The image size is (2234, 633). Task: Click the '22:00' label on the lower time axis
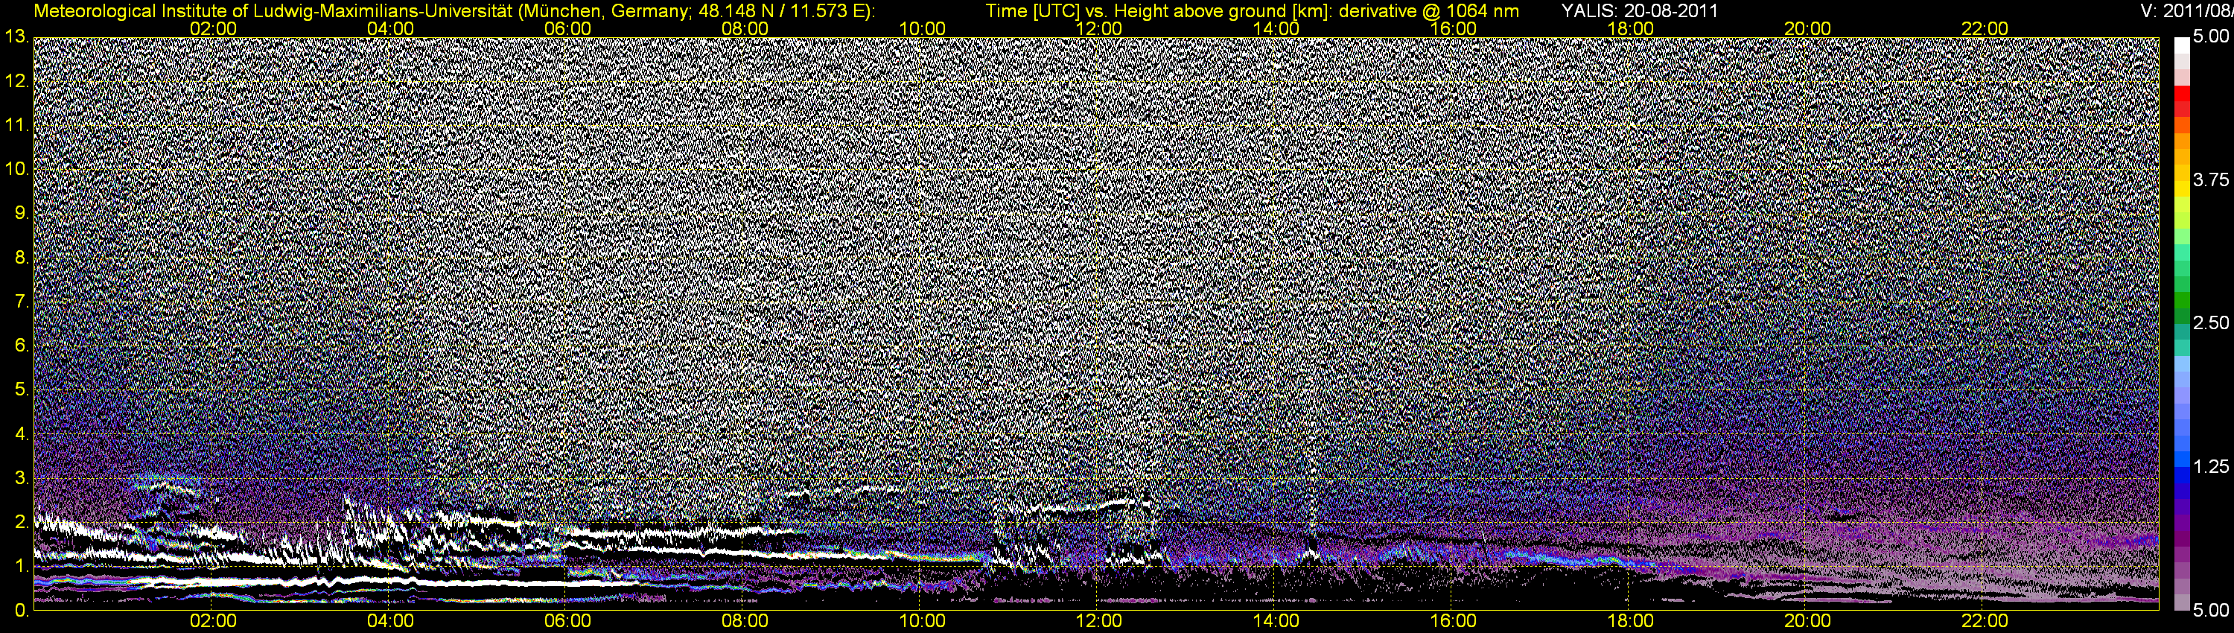click(x=1985, y=621)
